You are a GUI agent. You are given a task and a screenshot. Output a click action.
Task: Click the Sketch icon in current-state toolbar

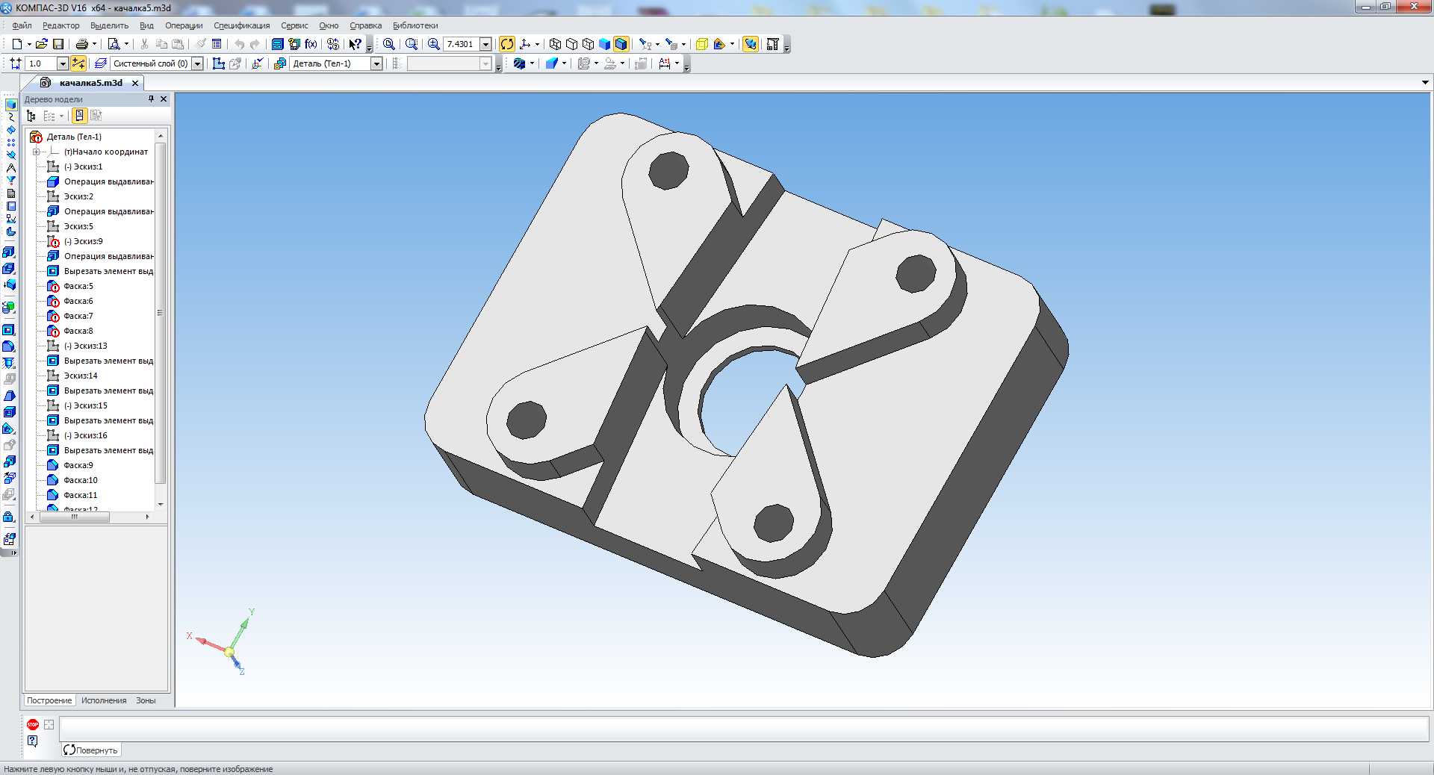[x=219, y=63]
